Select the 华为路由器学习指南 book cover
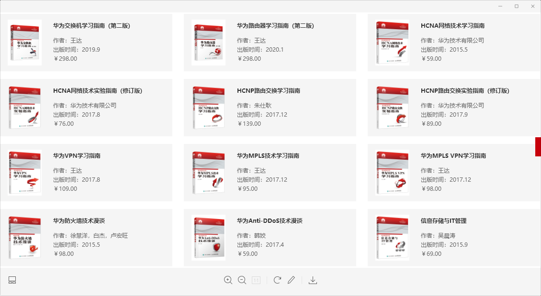 point(208,43)
